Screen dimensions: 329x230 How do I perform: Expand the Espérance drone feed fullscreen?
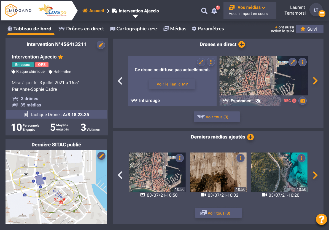tap(293, 62)
